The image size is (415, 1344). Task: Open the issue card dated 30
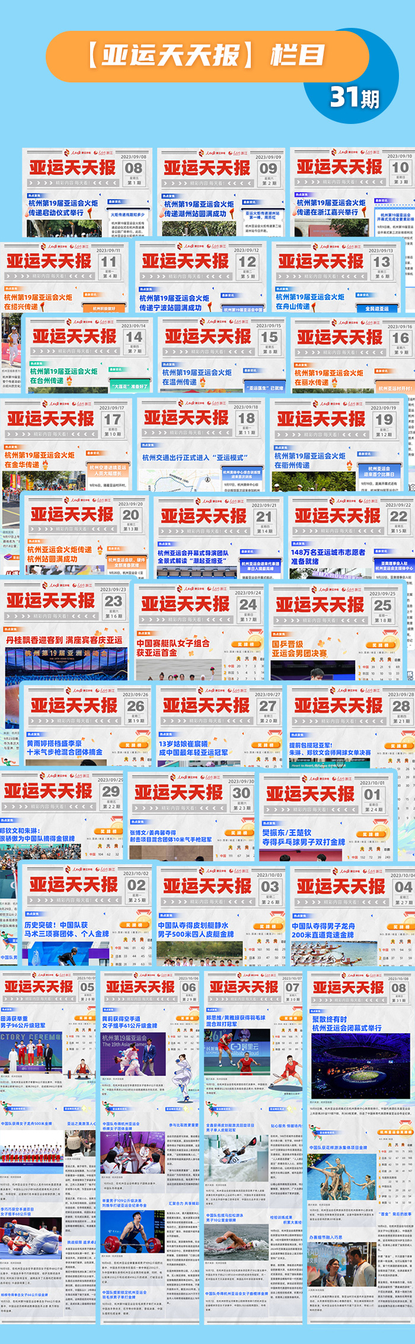(x=191, y=816)
